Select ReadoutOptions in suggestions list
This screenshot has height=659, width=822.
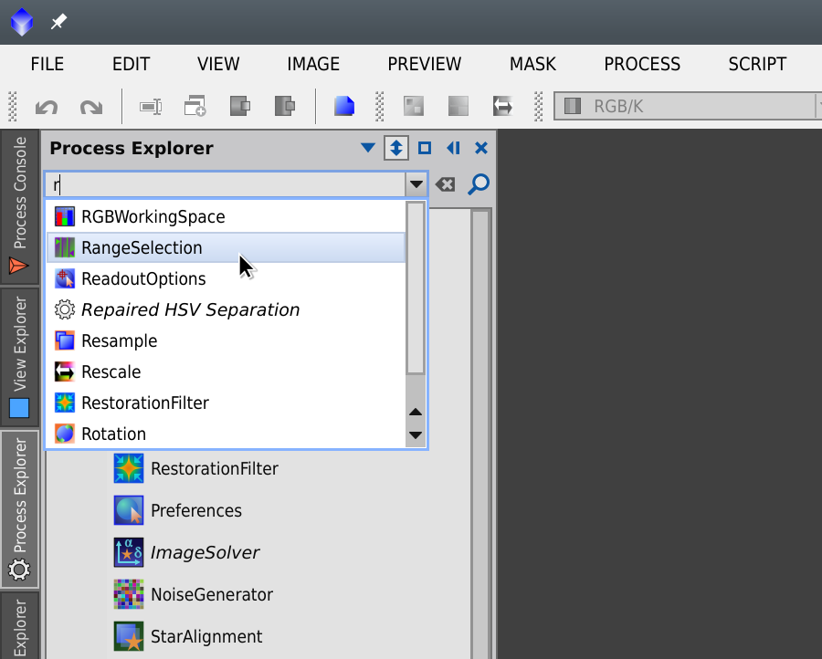tap(226, 278)
